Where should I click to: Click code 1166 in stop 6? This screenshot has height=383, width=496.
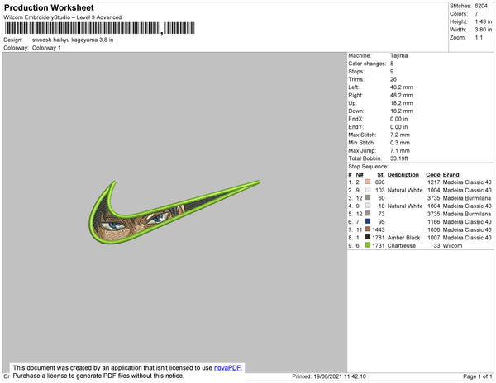(x=434, y=222)
